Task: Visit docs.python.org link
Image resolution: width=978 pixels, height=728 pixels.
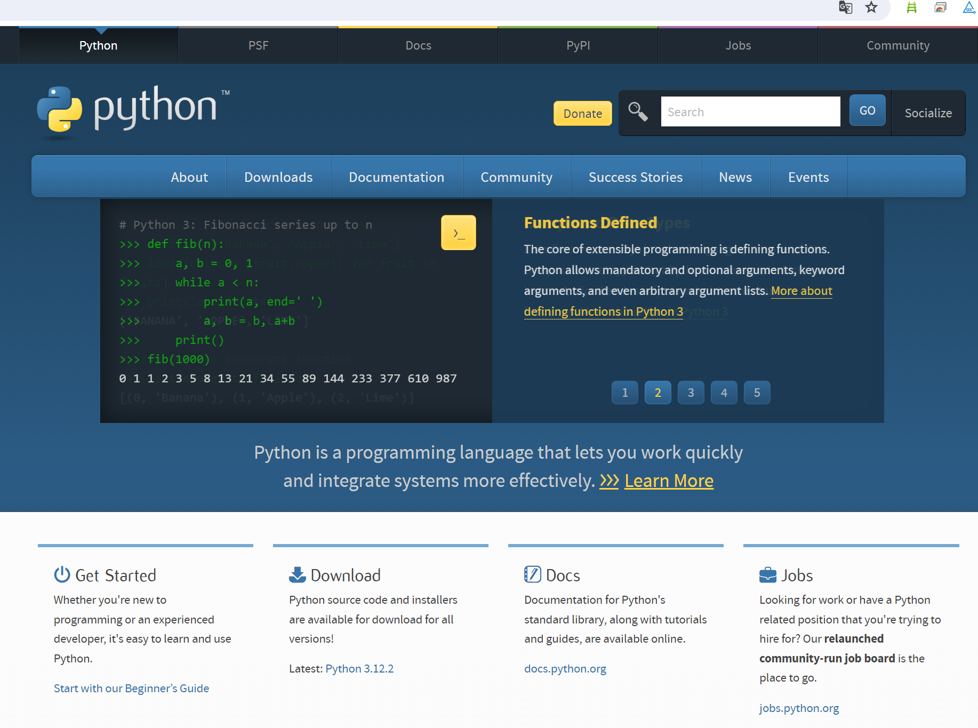Action: click(x=565, y=668)
